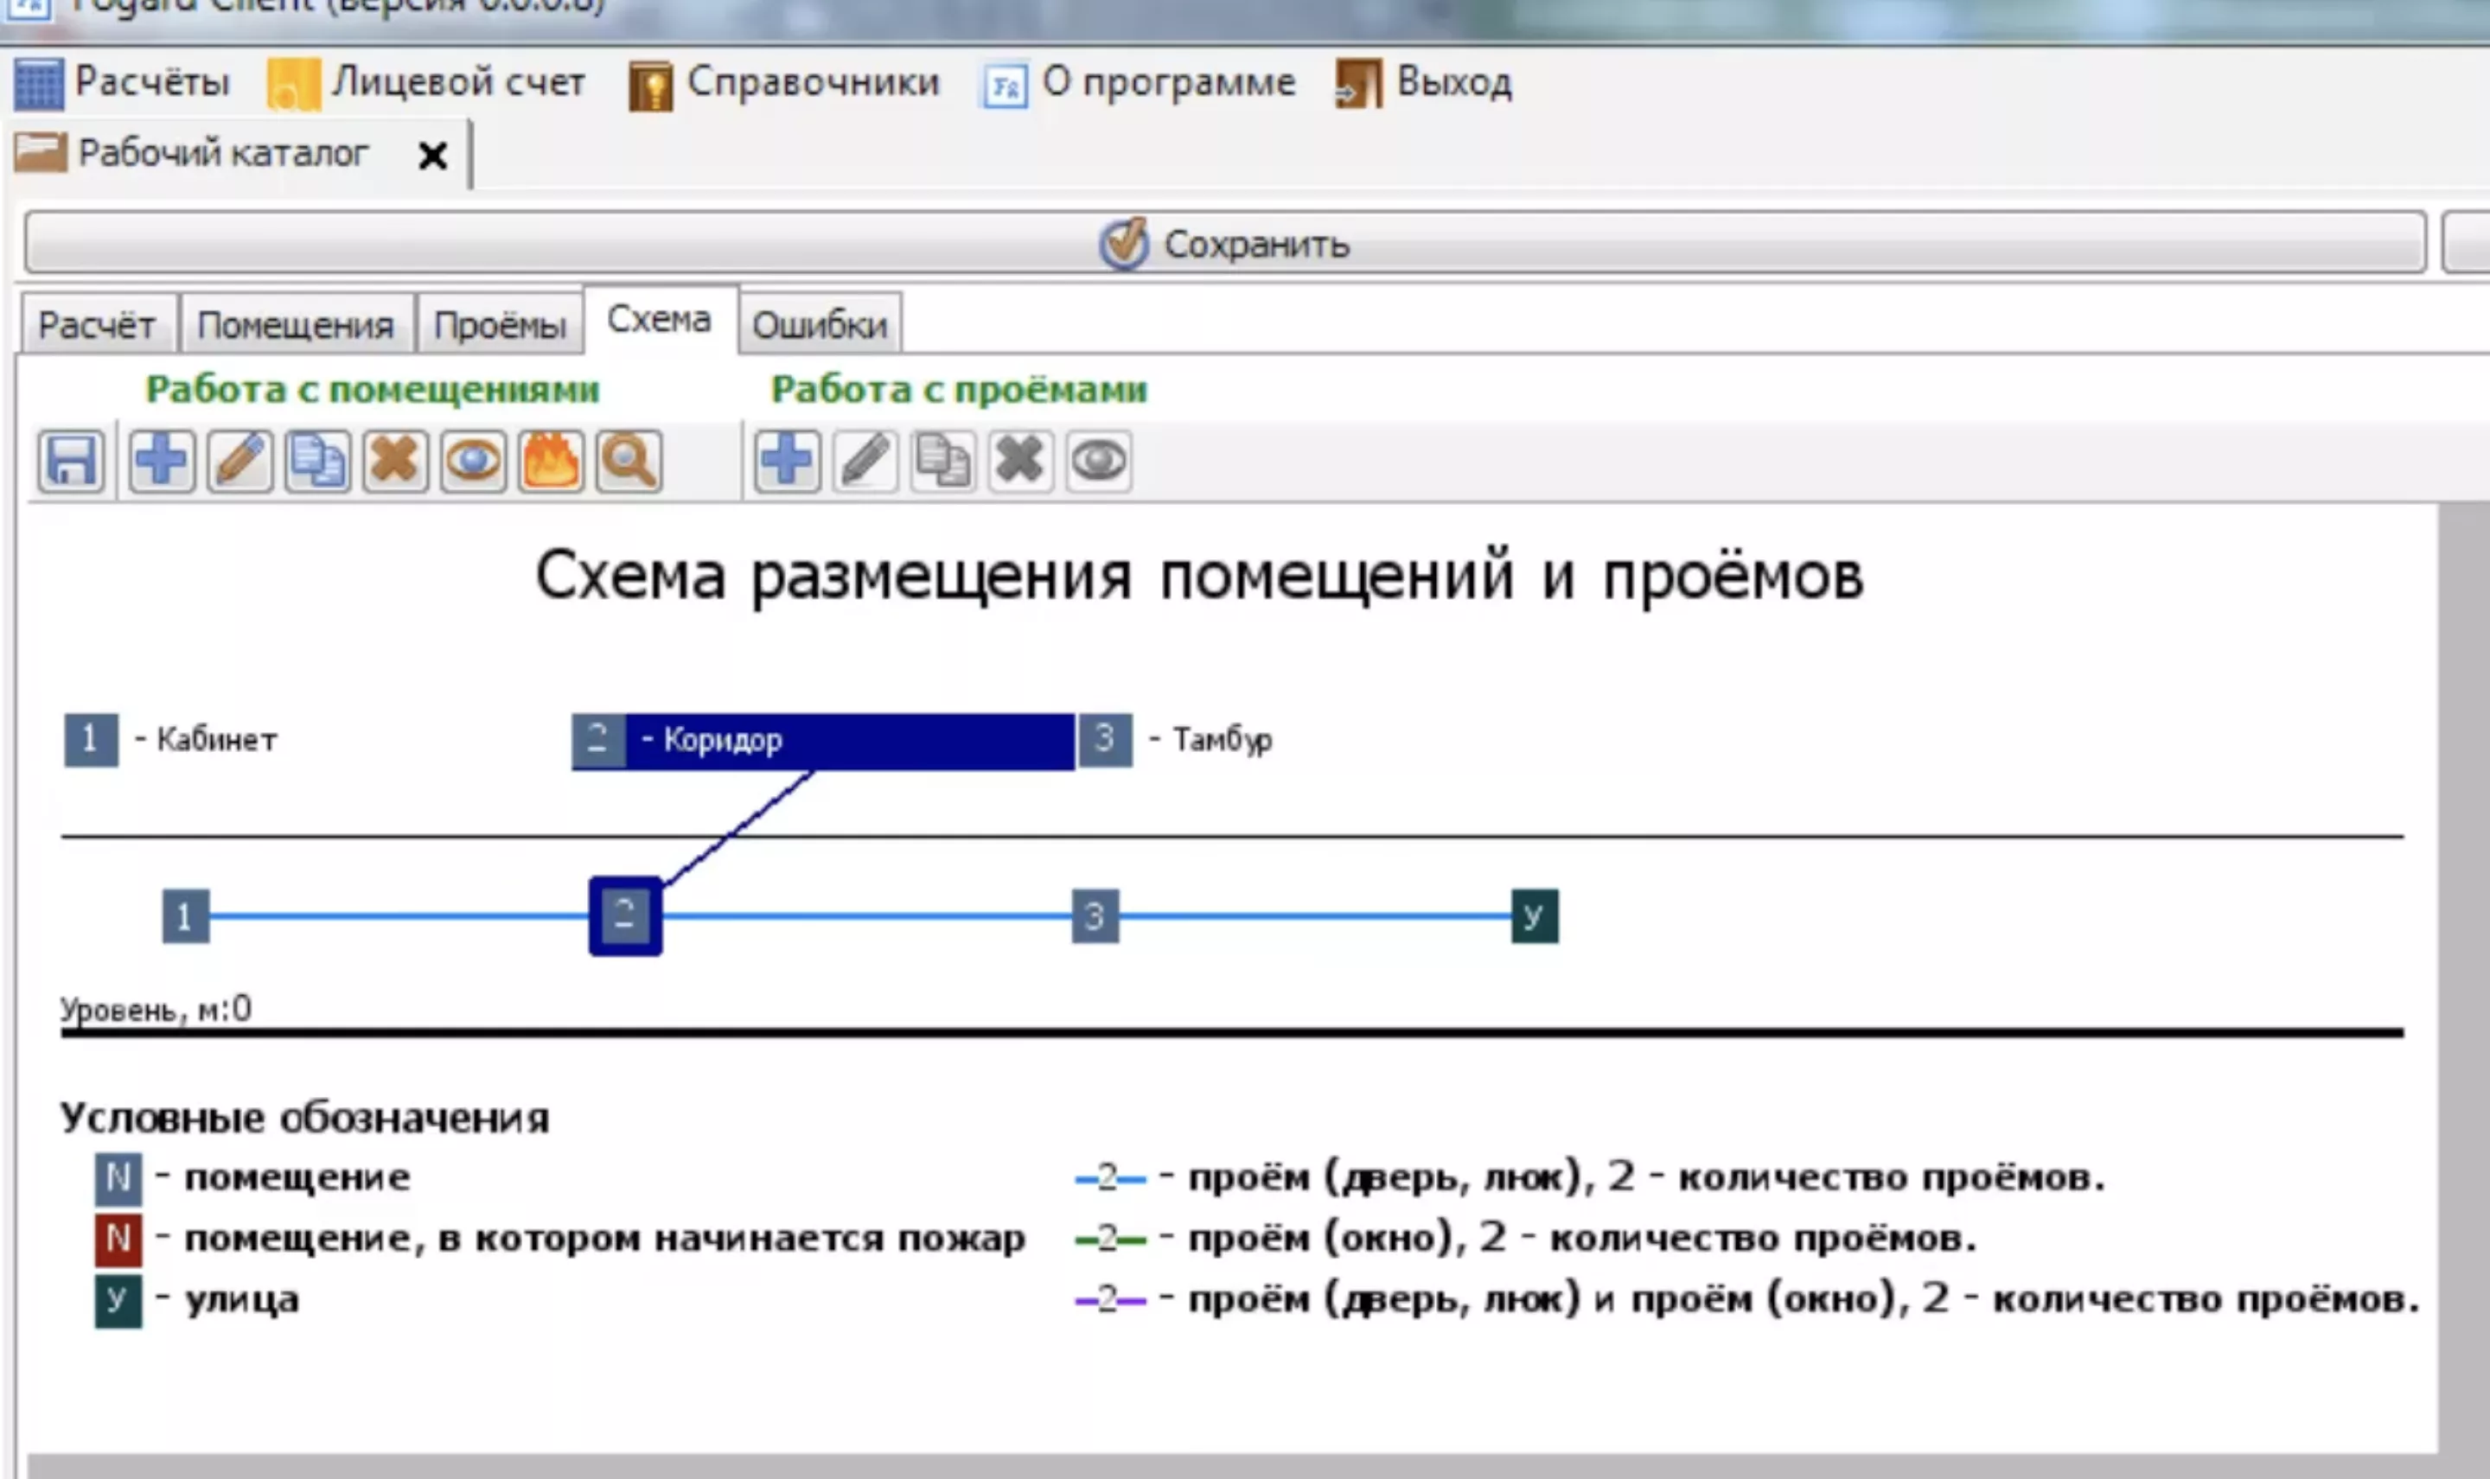
Task: Toggle opening visibility with the eye icon
Action: point(1099,461)
